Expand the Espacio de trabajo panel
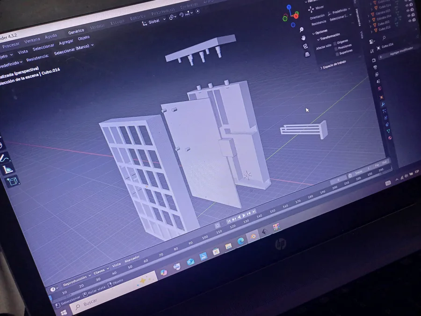421x316 pixels. point(333,65)
